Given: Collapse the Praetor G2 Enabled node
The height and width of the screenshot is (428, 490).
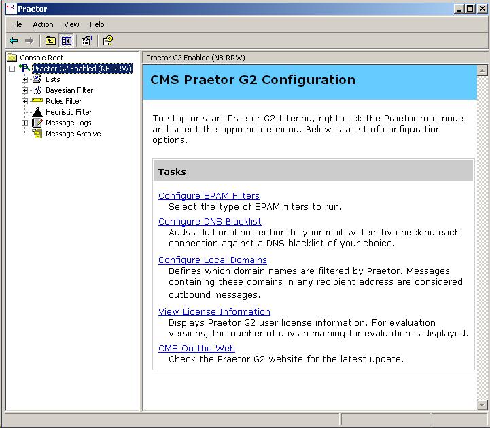Looking at the screenshot, I should pos(12,69).
